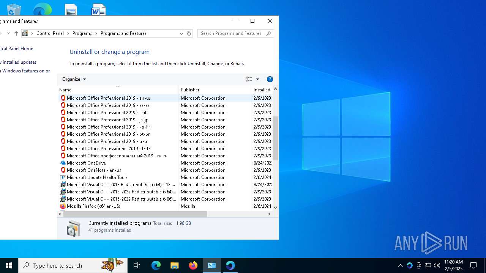Expand the address bar history dropdown

coord(181,33)
